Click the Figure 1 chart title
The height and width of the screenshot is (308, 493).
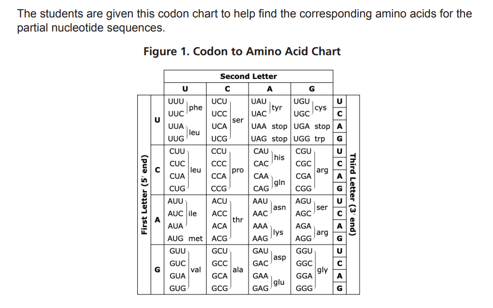click(x=242, y=51)
